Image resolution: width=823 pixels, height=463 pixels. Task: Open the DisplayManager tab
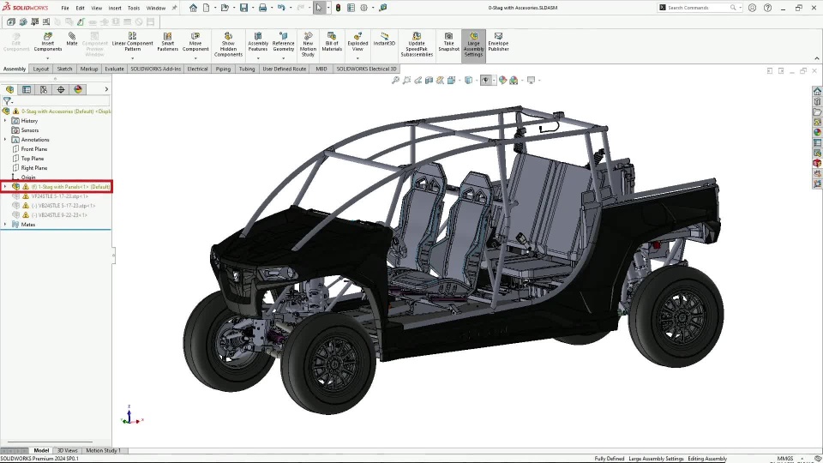[x=78, y=90]
